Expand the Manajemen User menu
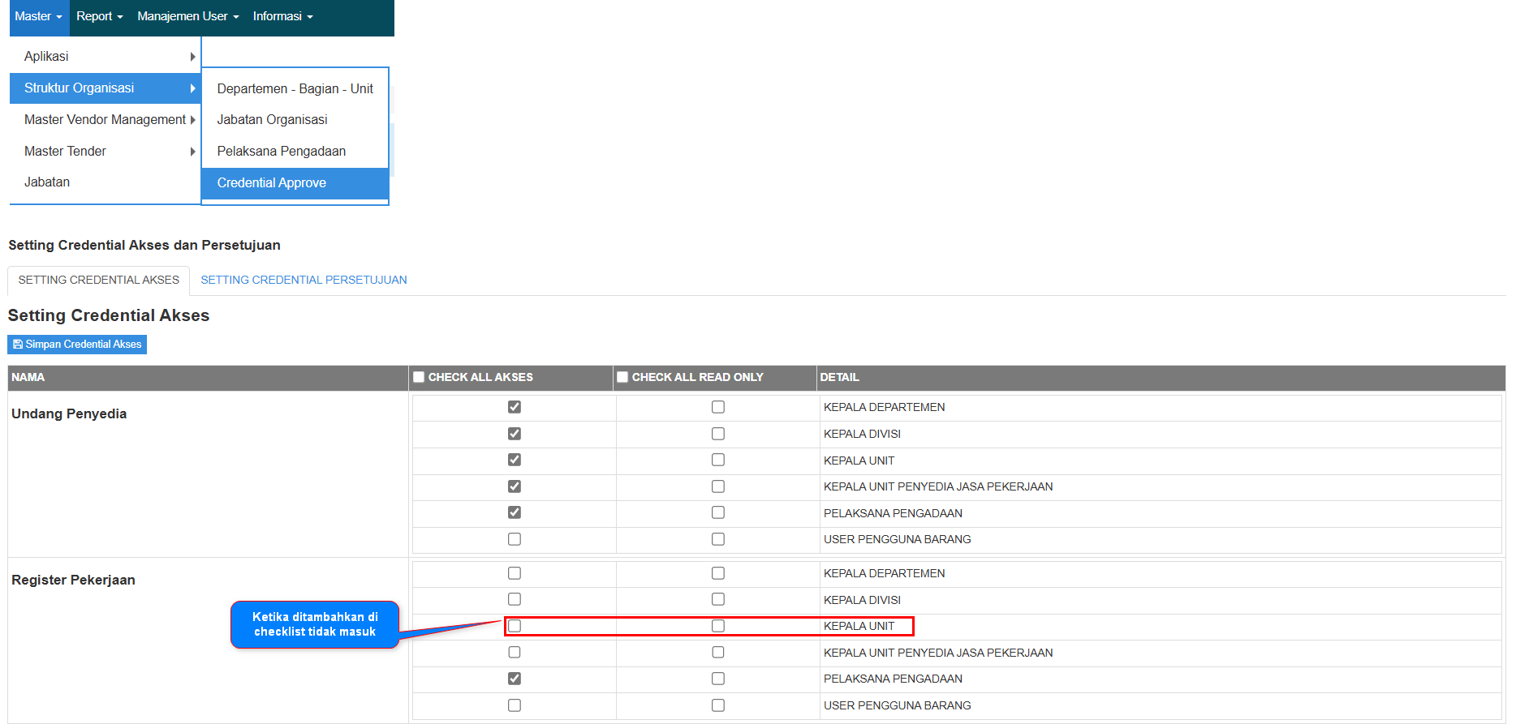The height and width of the screenshot is (724, 1516). (x=187, y=16)
